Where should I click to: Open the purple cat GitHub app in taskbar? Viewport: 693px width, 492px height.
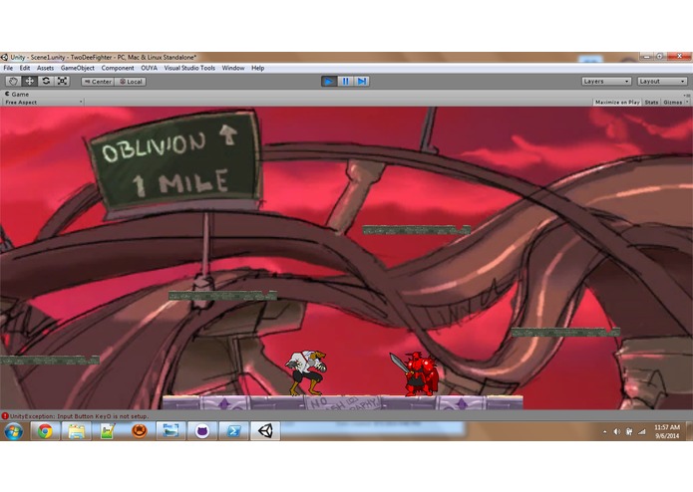202,431
